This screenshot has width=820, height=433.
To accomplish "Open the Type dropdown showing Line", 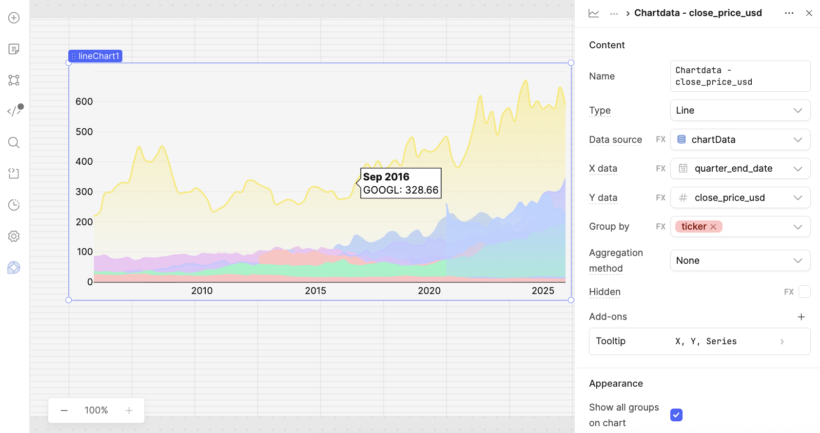I will [x=740, y=110].
